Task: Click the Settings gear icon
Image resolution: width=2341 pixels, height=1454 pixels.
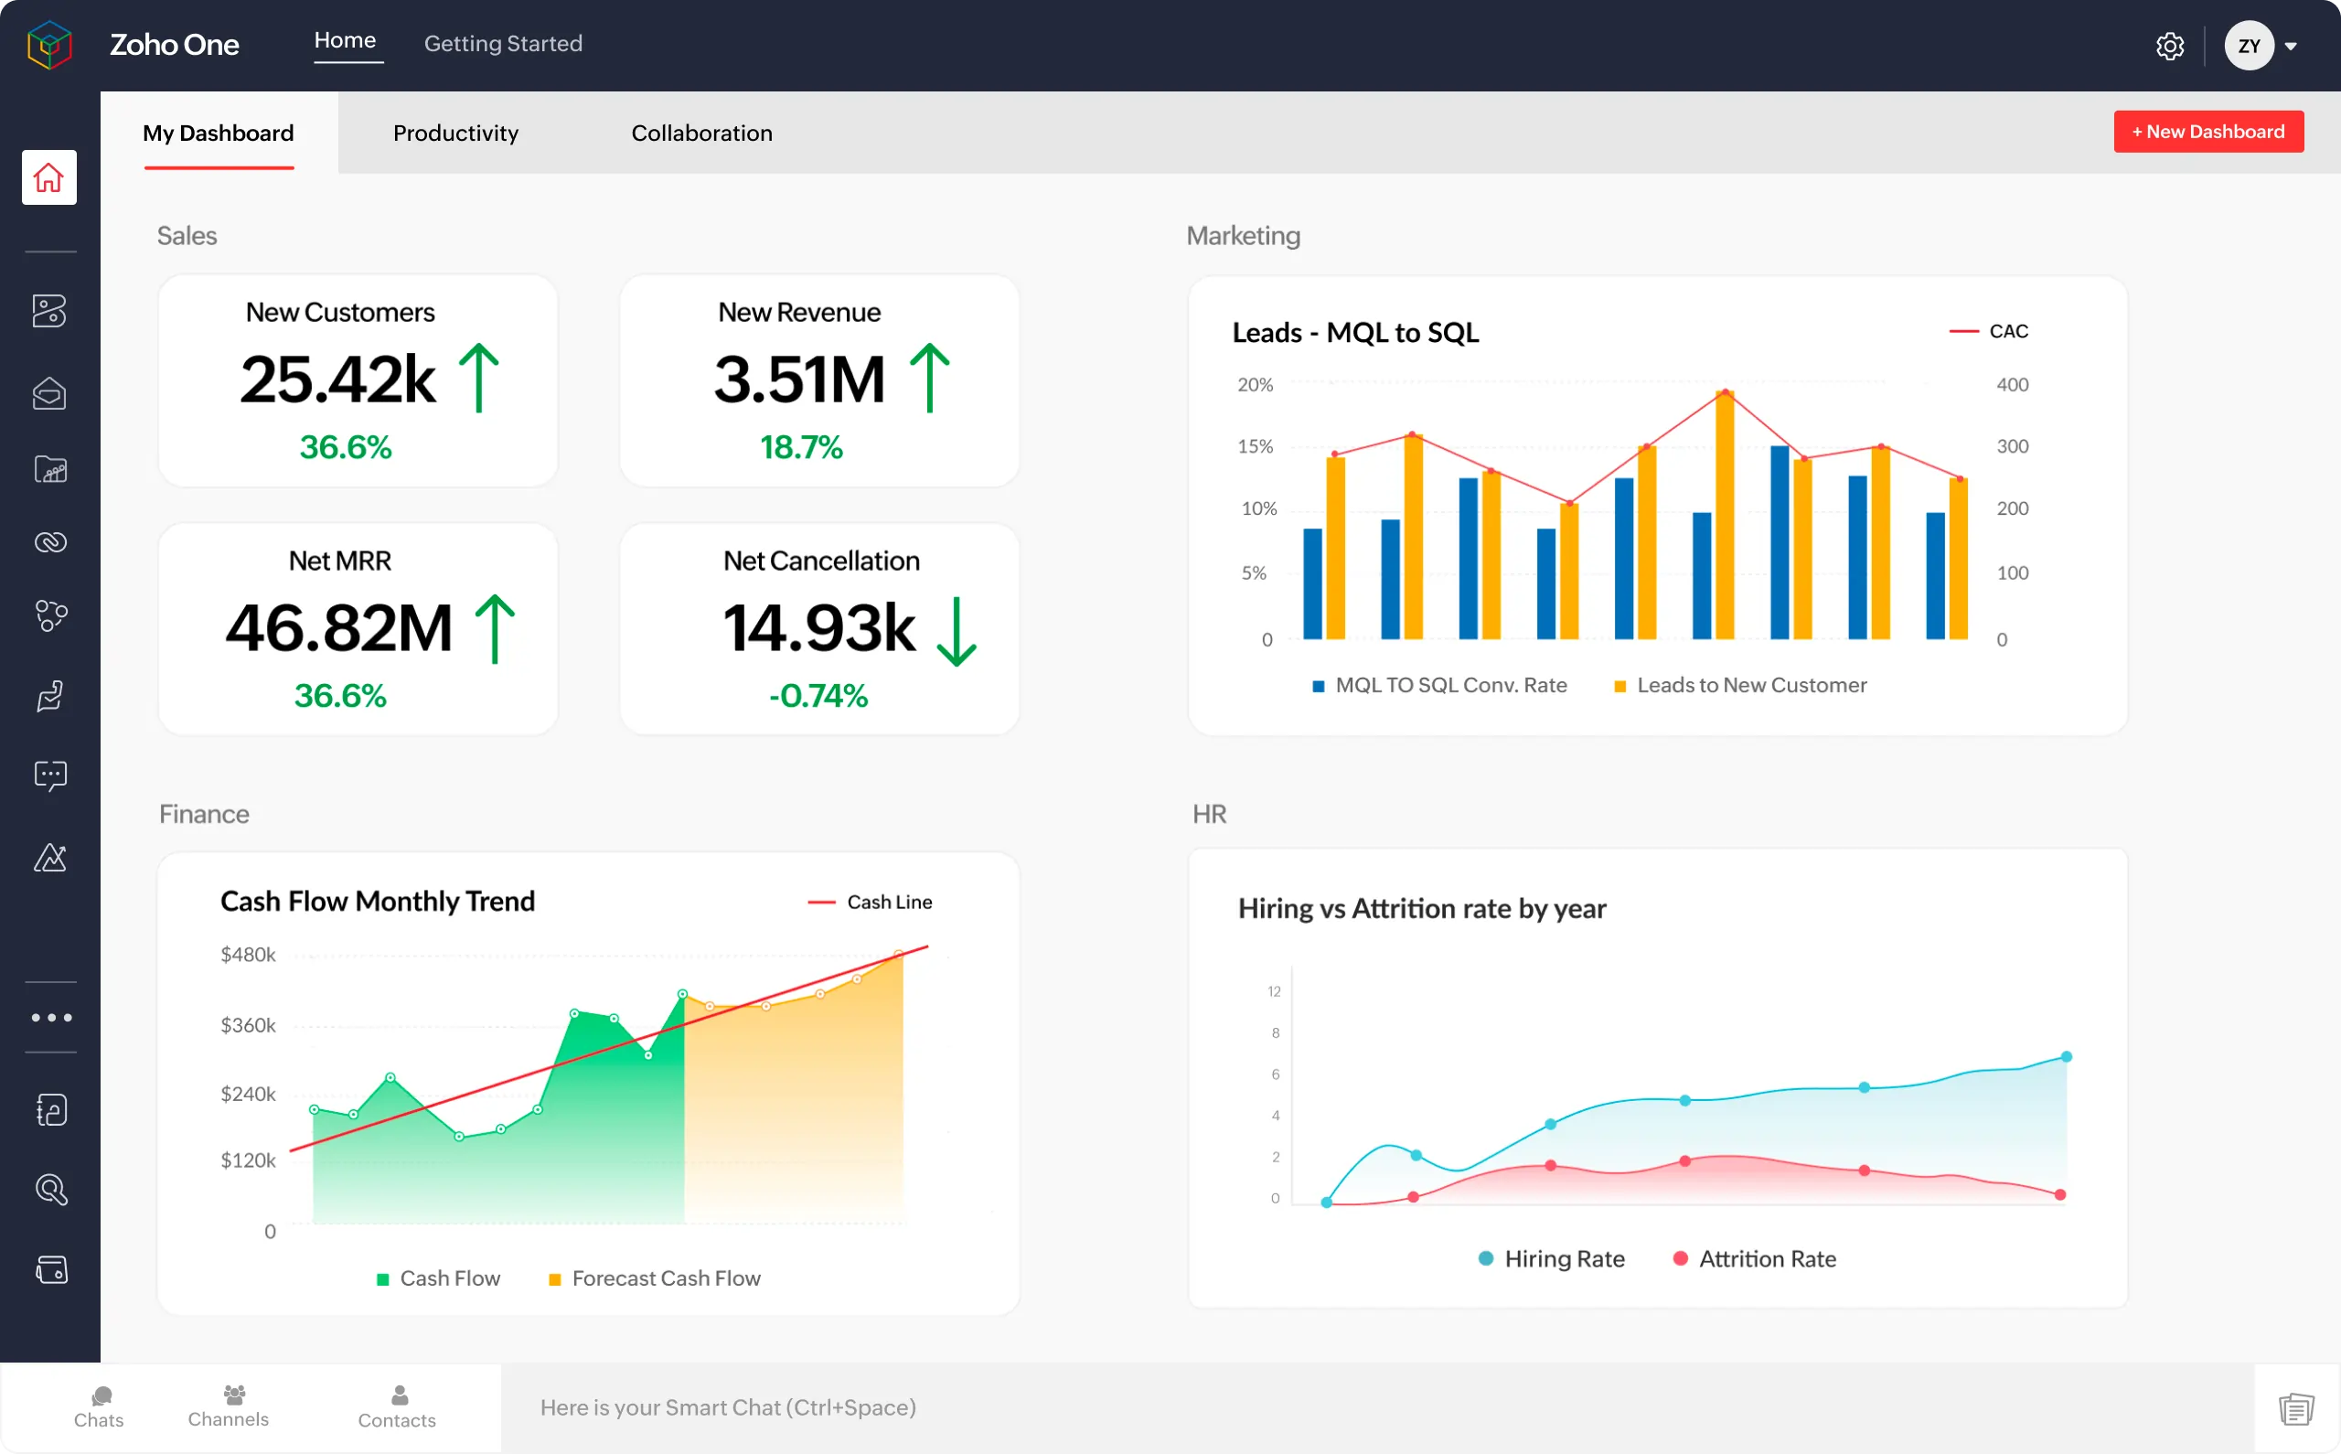Action: (2170, 45)
